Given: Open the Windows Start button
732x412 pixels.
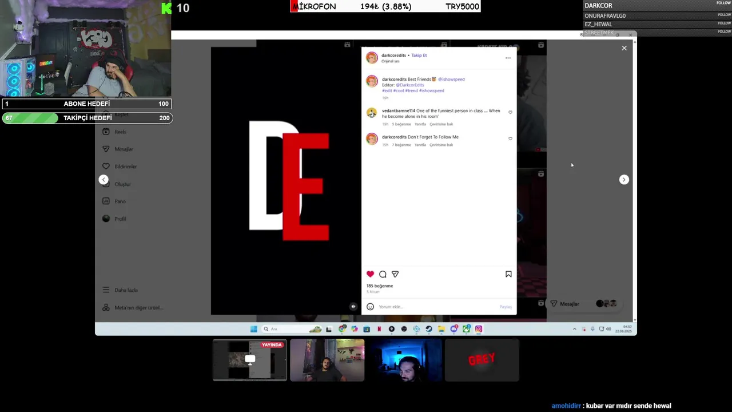Looking at the screenshot, I should pos(253,329).
